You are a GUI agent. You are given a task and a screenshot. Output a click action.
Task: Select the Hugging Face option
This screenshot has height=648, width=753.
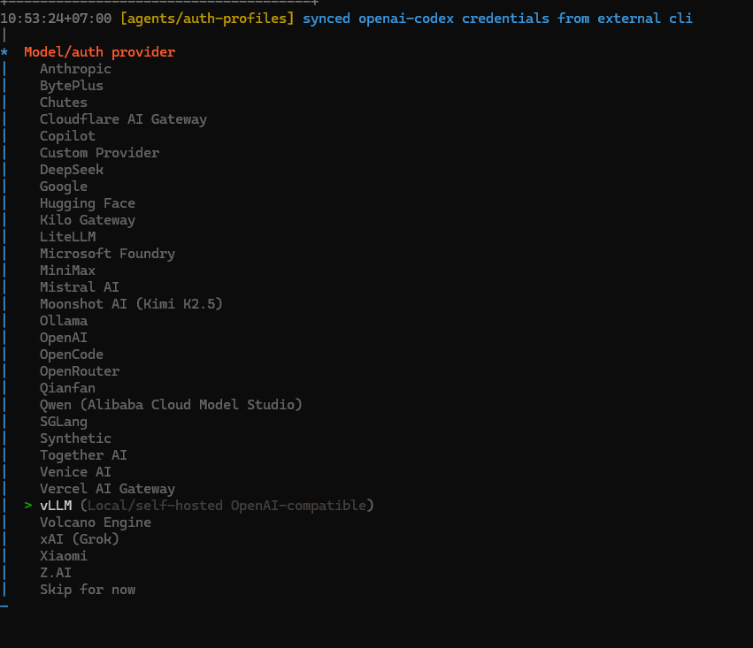pyautogui.click(x=88, y=203)
